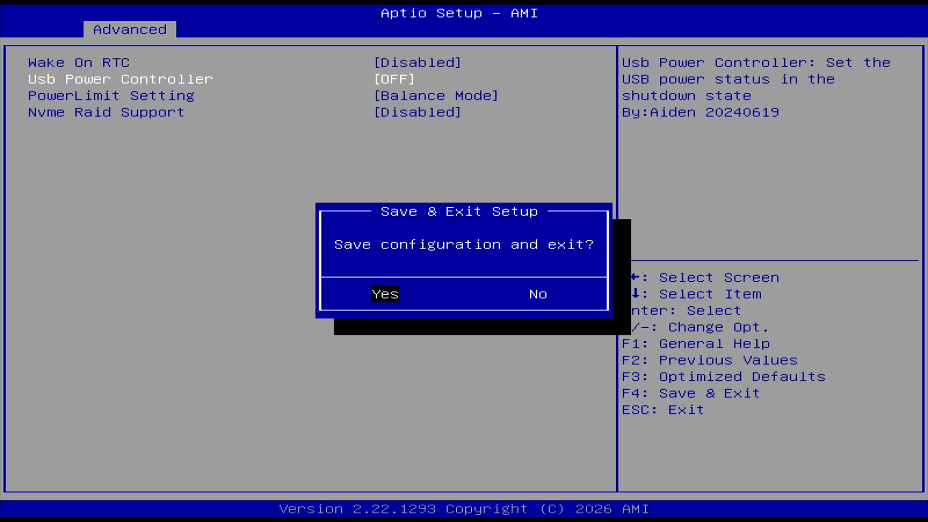
Task: Click the F4: Save & Exit hint
Action: [691, 393]
